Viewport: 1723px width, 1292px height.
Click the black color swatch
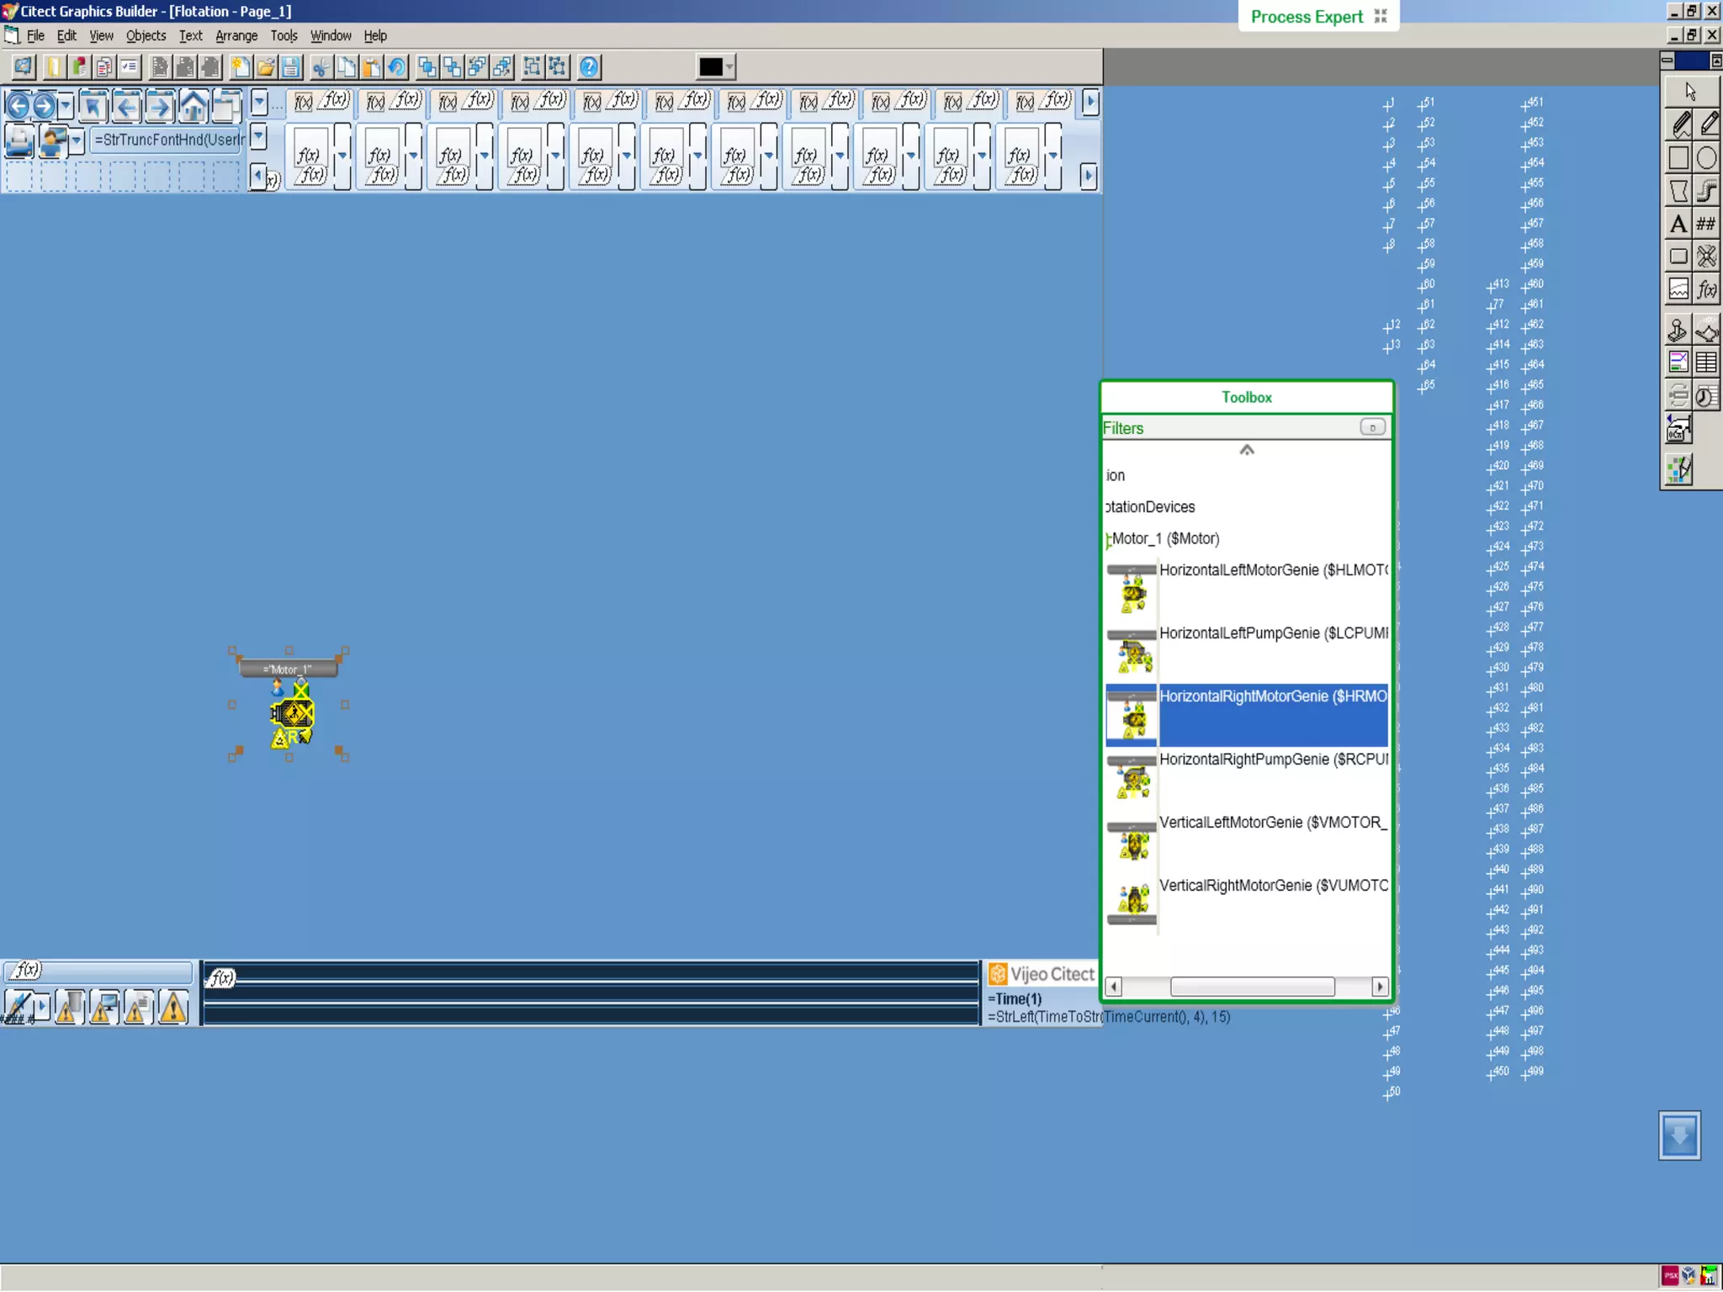[710, 67]
